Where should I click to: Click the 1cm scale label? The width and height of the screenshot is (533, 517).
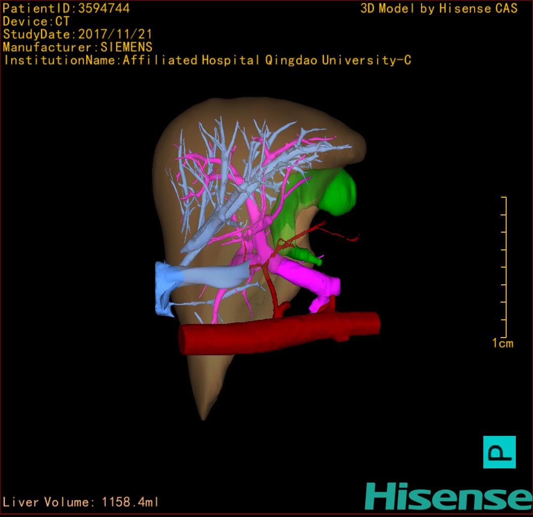(503, 343)
